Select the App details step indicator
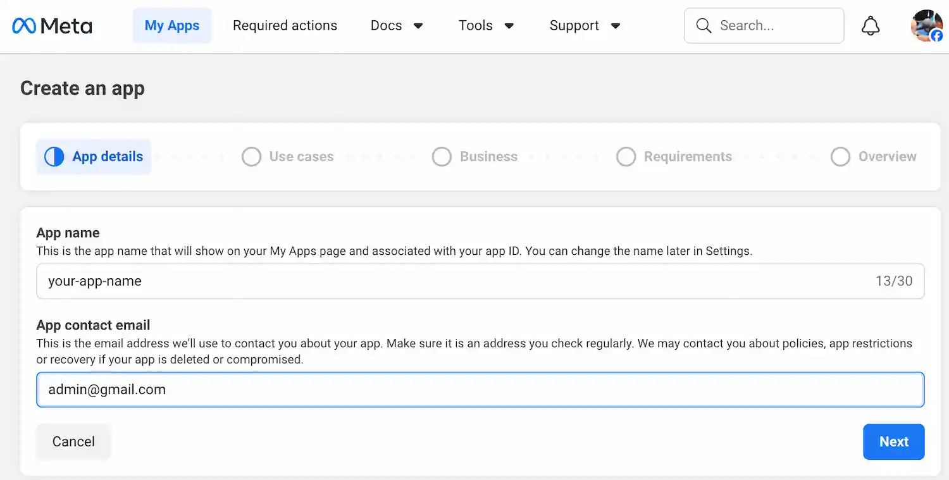The width and height of the screenshot is (949, 480). tap(93, 156)
